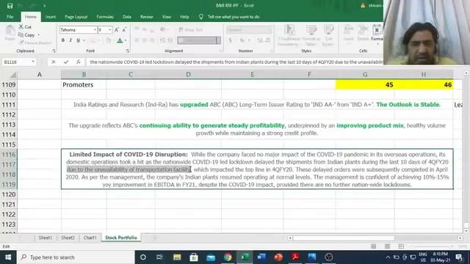The height and width of the screenshot is (264, 470).
Task: Toggle Underline formatting
Action: [x=78, y=40]
